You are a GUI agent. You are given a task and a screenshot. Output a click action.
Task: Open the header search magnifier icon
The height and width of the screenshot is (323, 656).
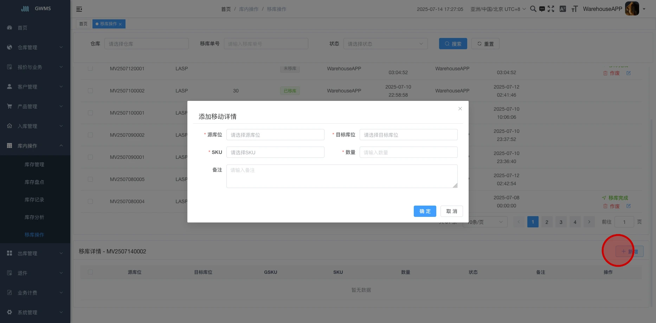pos(533,9)
